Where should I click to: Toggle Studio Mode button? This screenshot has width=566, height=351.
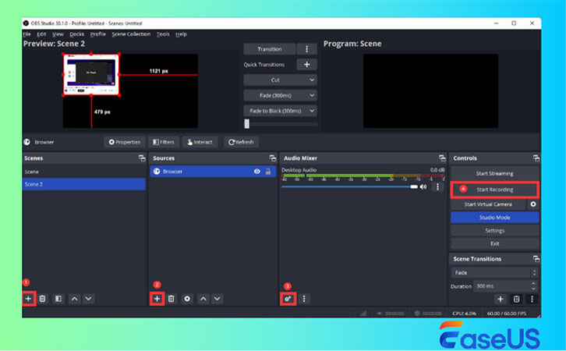point(494,218)
